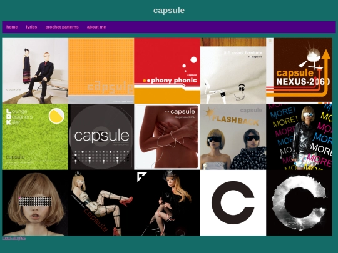Open the home navigation link
This screenshot has width=338, height=253.
[12, 27]
